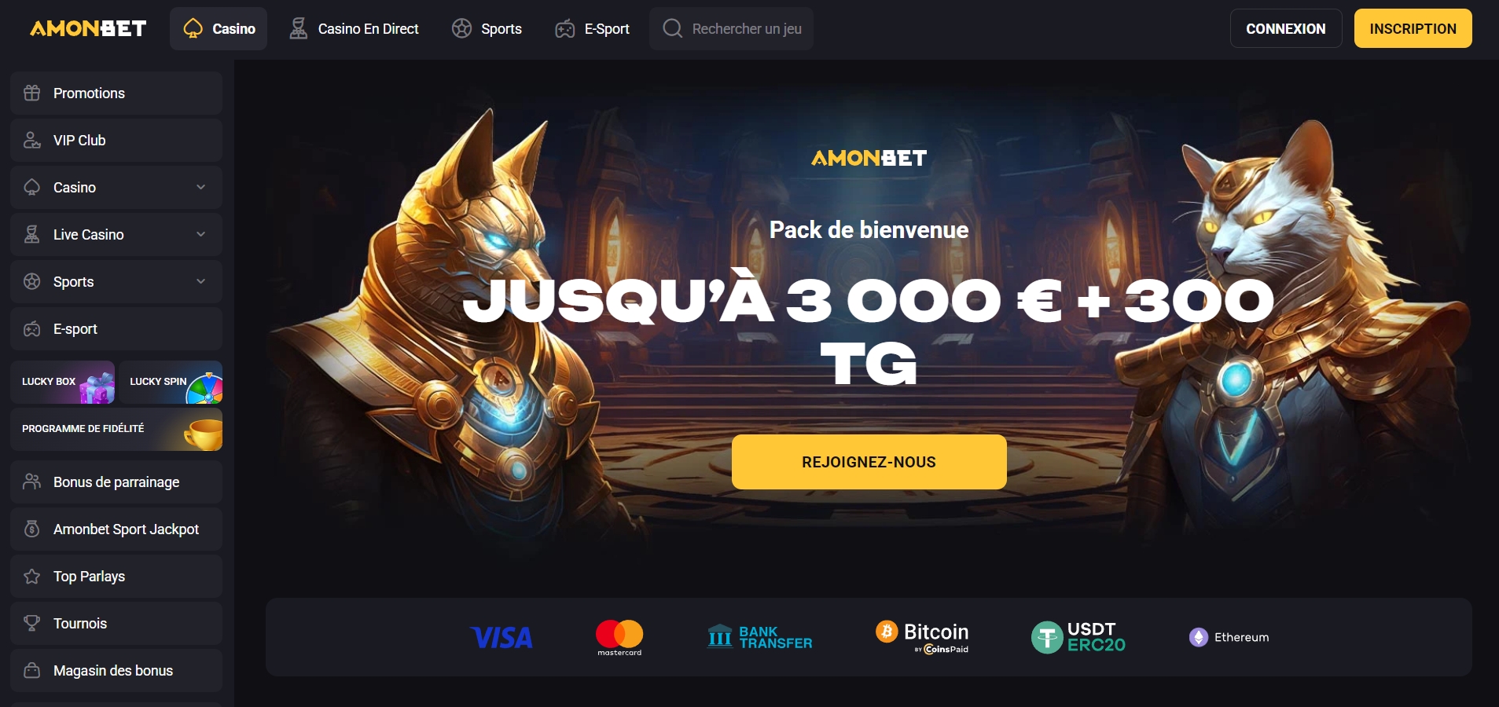Click the Amonbet Sport Jackpot money bag icon

(31, 529)
